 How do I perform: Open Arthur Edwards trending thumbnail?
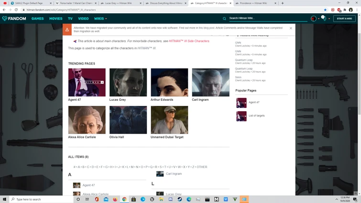tap(169, 82)
